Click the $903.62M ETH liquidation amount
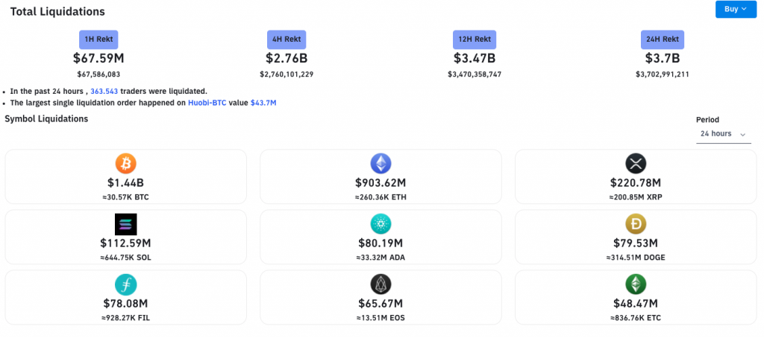 pyautogui.click(x=381, y=182)
